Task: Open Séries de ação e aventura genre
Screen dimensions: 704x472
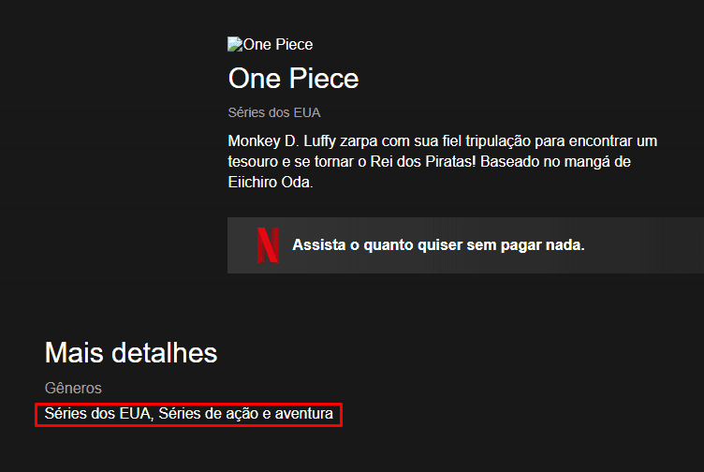Action: (x=245, y=413)
